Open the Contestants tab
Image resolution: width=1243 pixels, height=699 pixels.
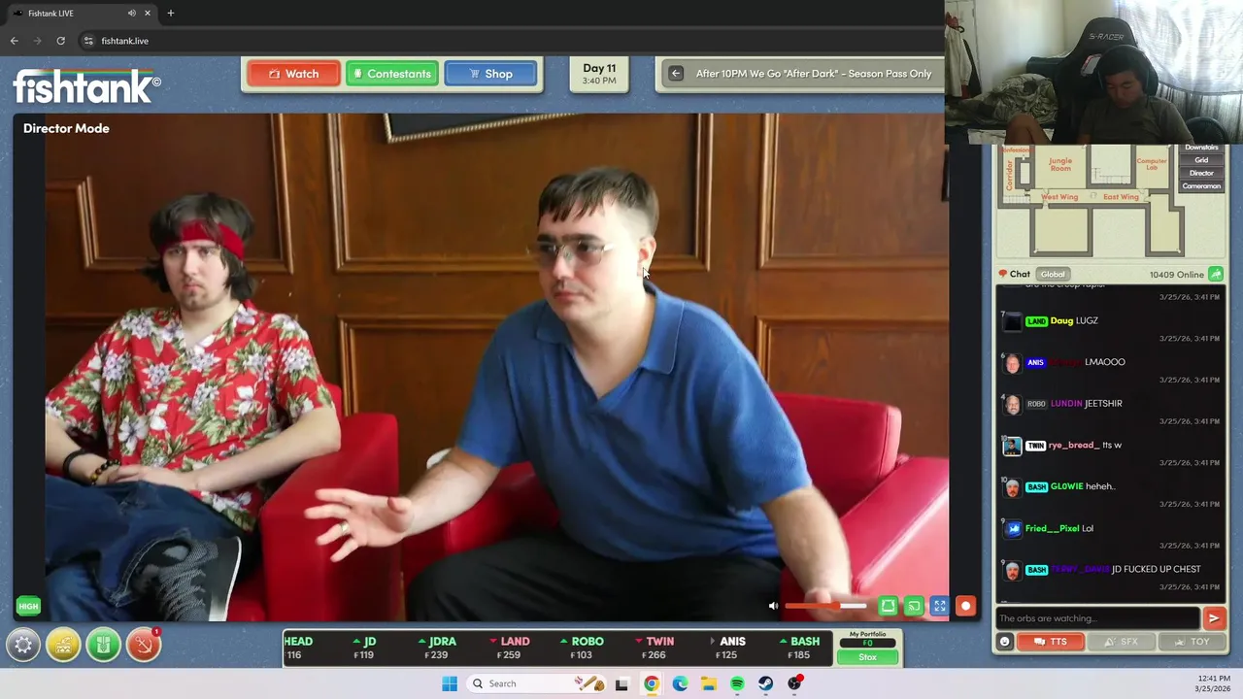pos(392,74)
